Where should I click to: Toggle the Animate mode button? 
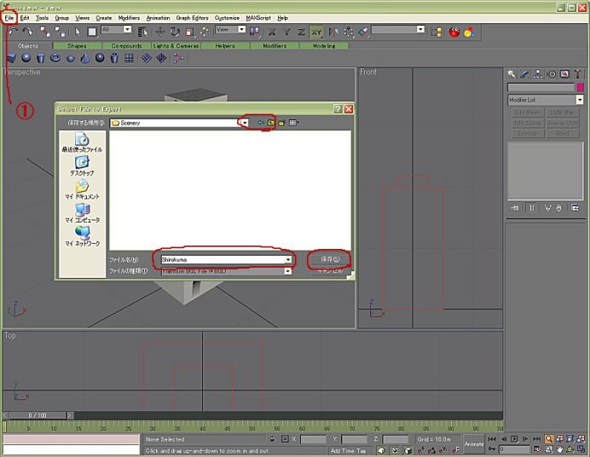(x=474, y=444)
